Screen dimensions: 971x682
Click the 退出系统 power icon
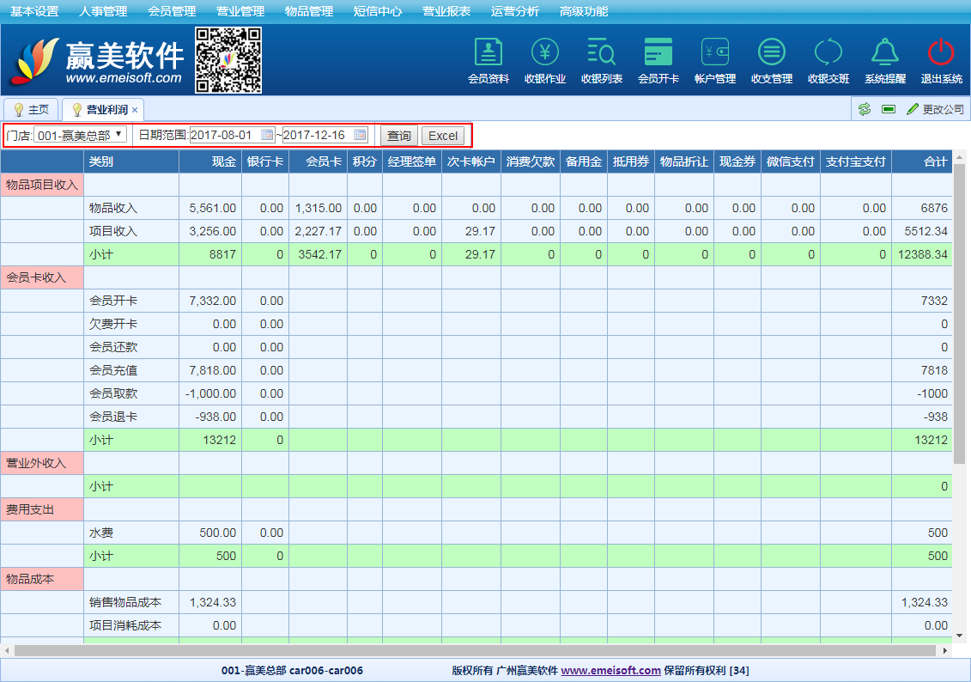[x=941, y=53]
